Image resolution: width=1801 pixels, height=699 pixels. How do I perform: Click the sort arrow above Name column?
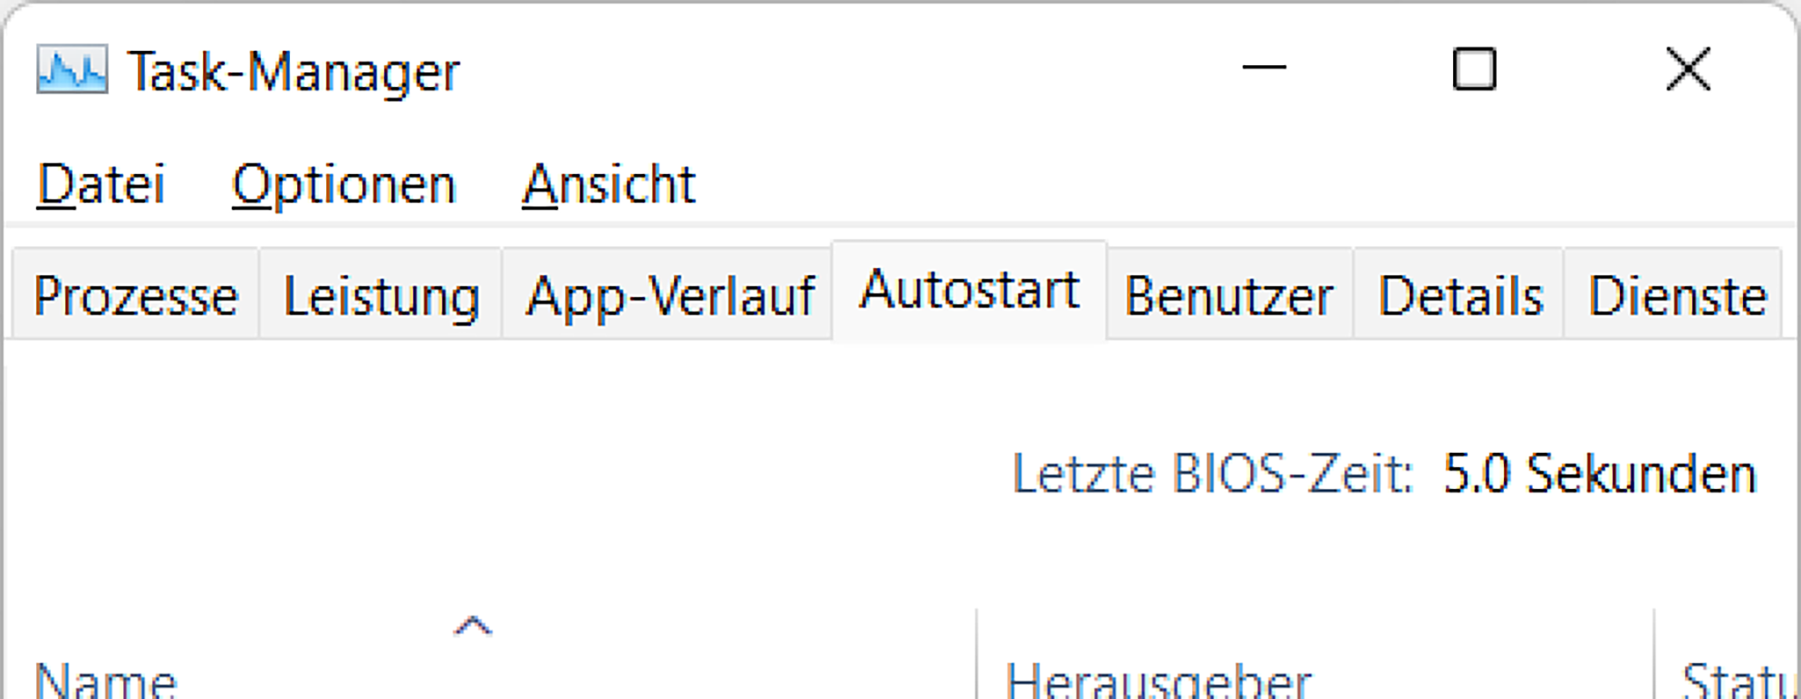click(472, 626)
